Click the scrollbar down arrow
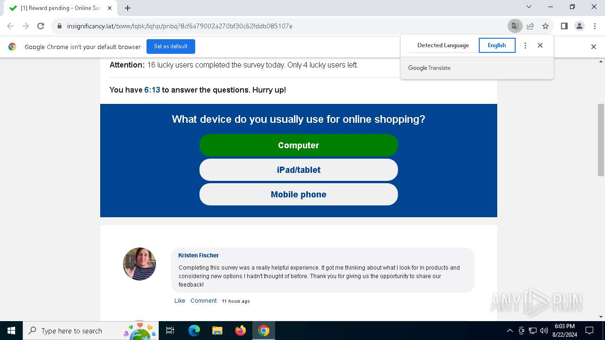 [x=601, y=317]
